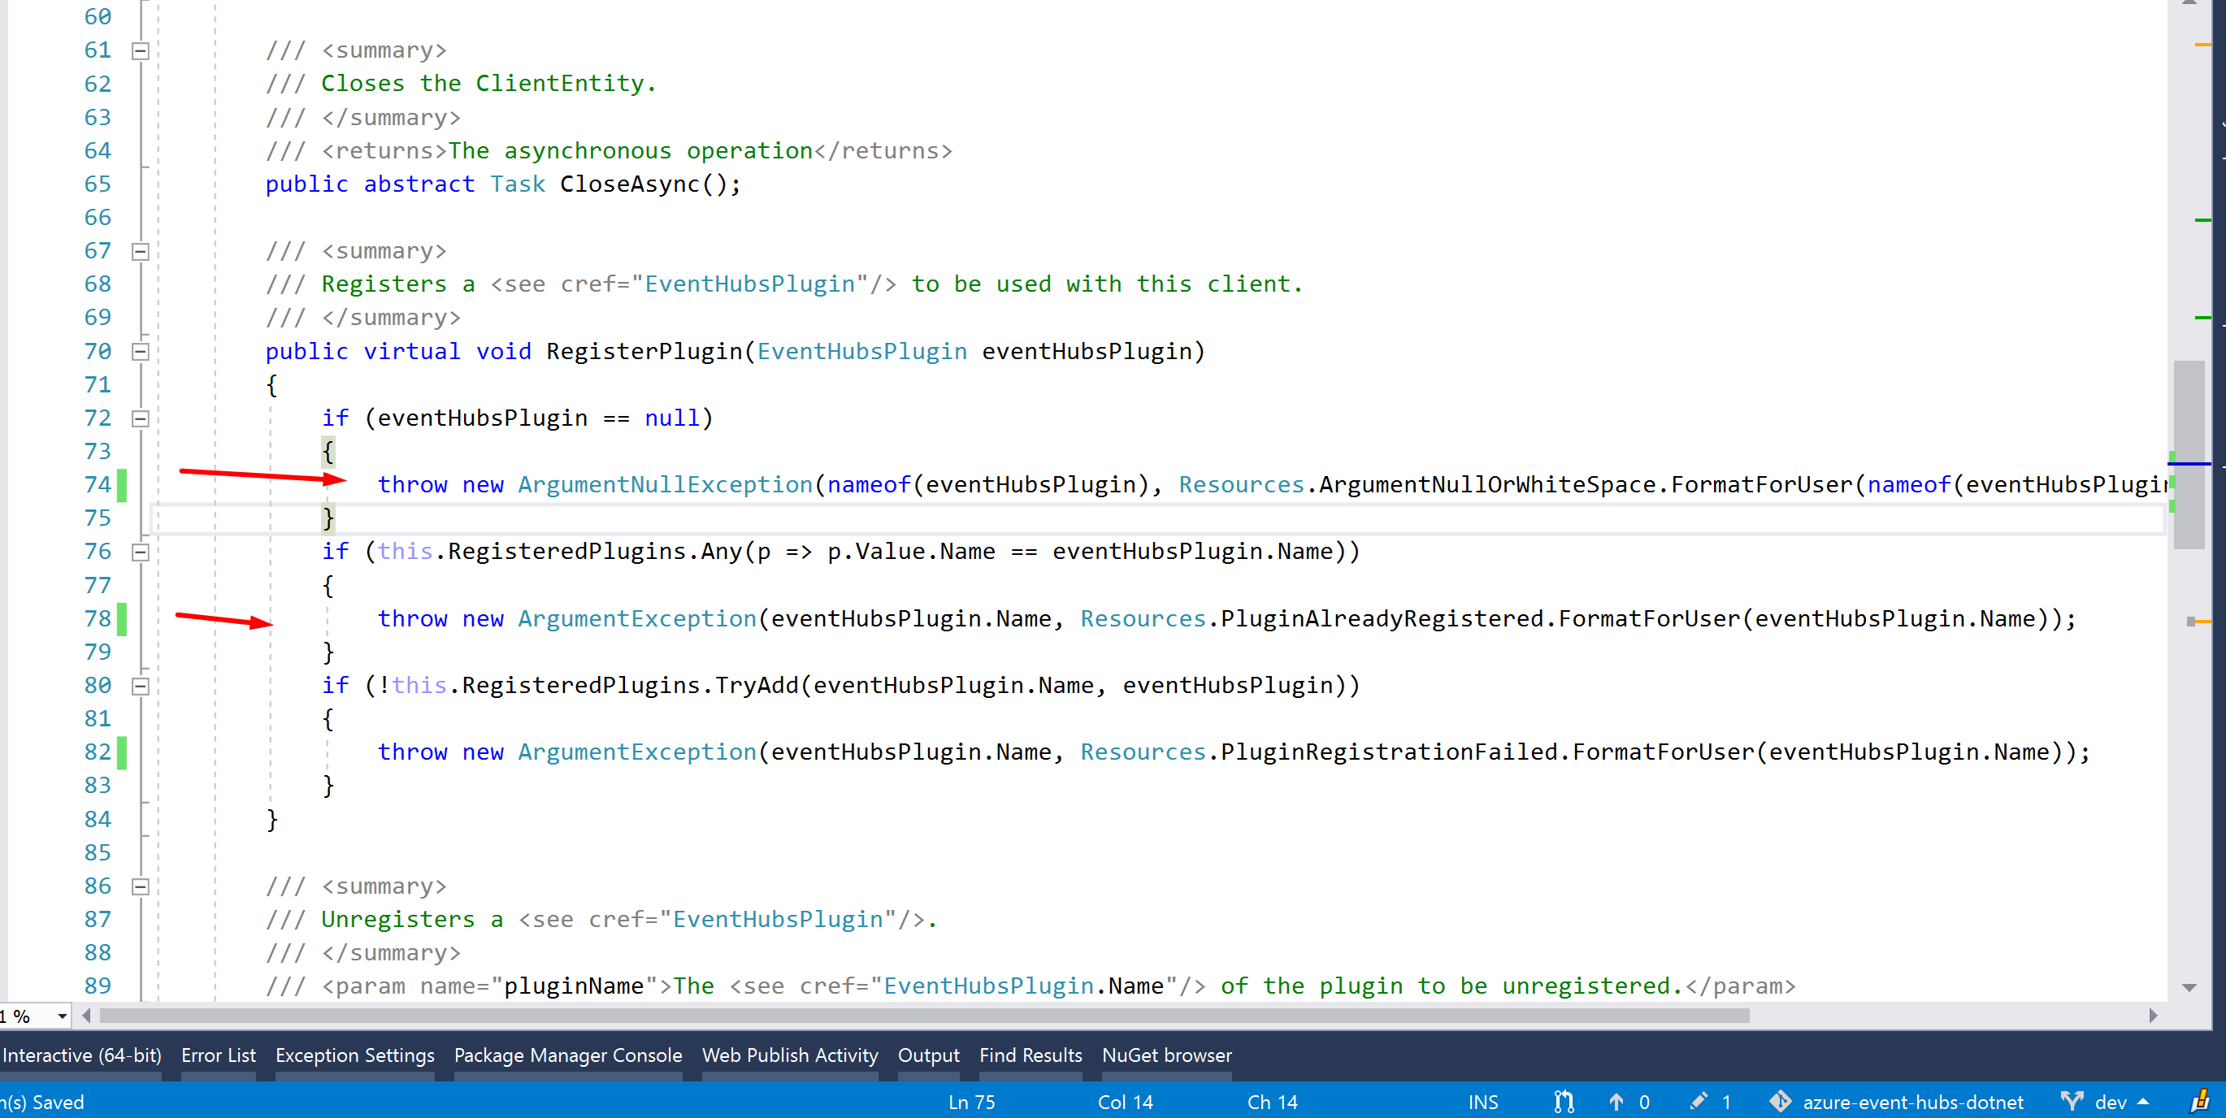
Task: Click the EventHubsPlugin parameter type on line 70
Action: click(861, 352)
